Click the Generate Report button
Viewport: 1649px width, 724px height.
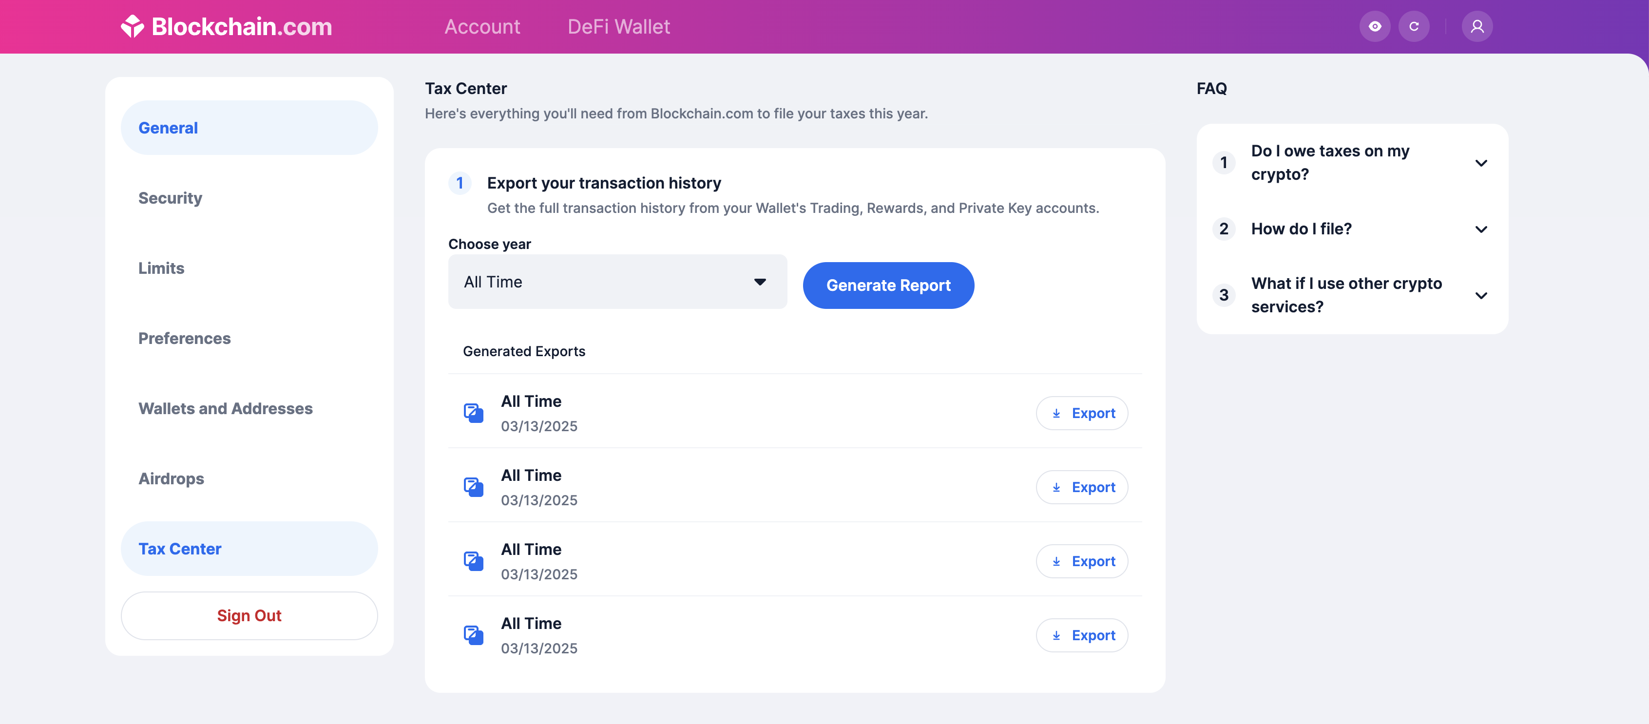tap(888, 286)
